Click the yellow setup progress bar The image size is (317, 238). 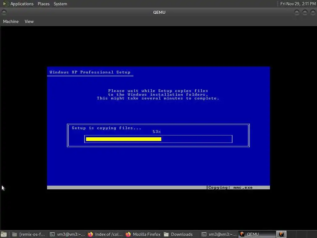point(124,139)
